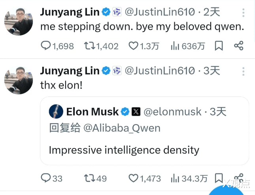Open more options for first tweet
The width and height of the screenshot is (255, 195).
pyautogui.click(x=244, y=13)
